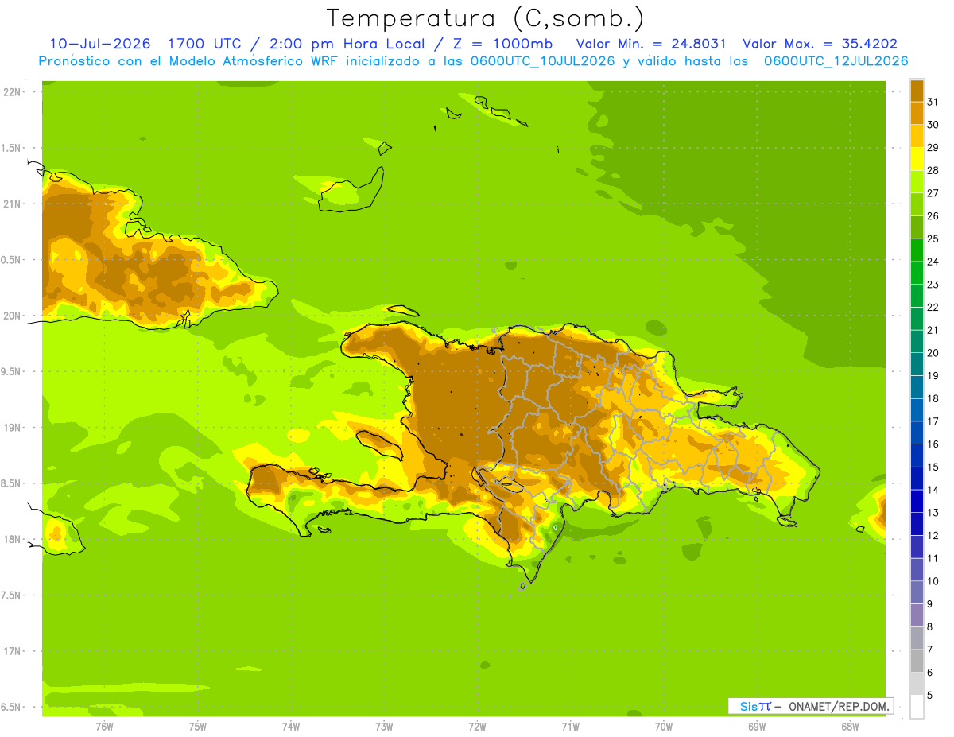This screenshot has height=737, width=954.
Task: Click the colorbar label '10'
Action: (x=933, y=581)
